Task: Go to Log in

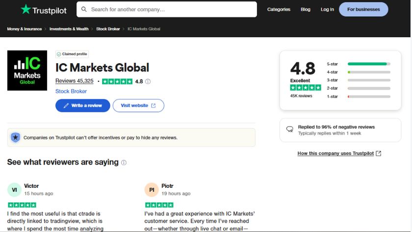Action: (327, 9)
